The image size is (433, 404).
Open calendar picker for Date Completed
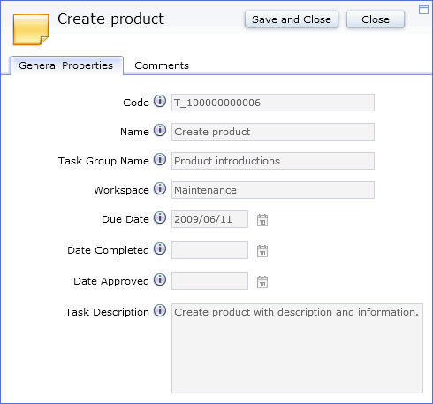point(262,251)
